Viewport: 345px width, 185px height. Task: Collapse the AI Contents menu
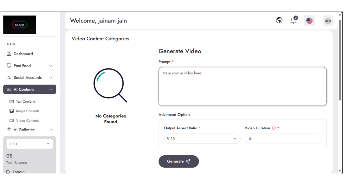coord(29,89)
